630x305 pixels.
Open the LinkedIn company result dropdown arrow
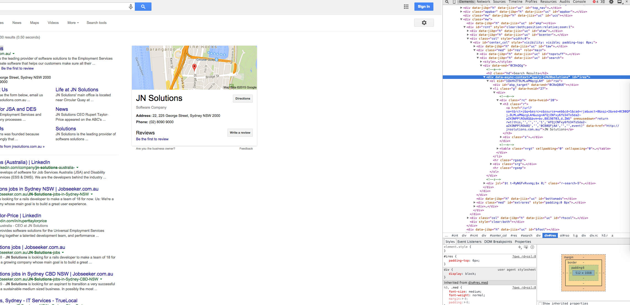pyautogui.click(x=77, y=167)
